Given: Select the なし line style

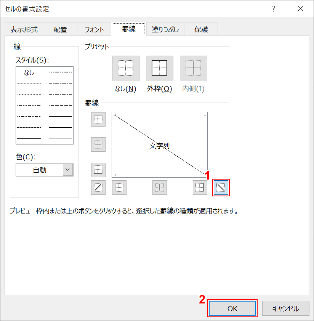Looking at the screenshot, I should pyautogui.click(x=29, y=72).
